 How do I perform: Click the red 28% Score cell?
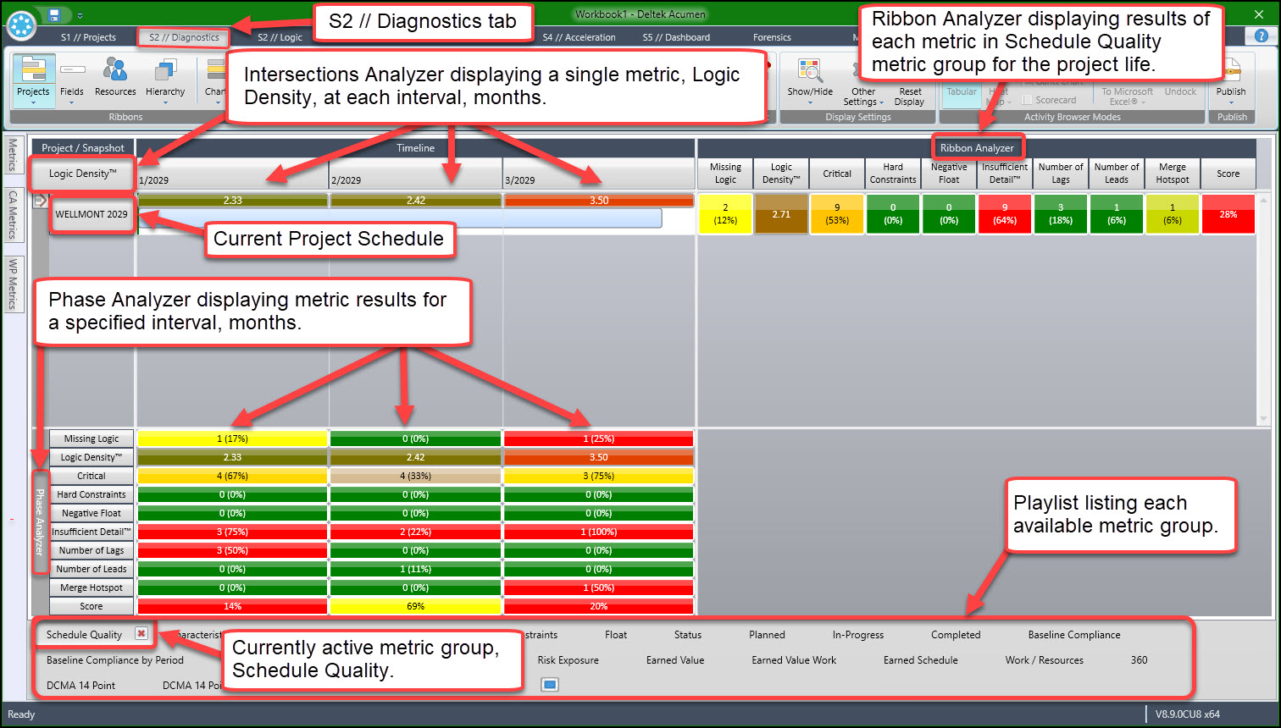(x=1228, y=214)
